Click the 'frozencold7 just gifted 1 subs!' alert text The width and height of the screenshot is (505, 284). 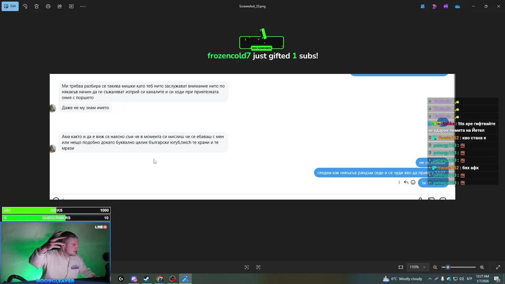coord(263,56)
